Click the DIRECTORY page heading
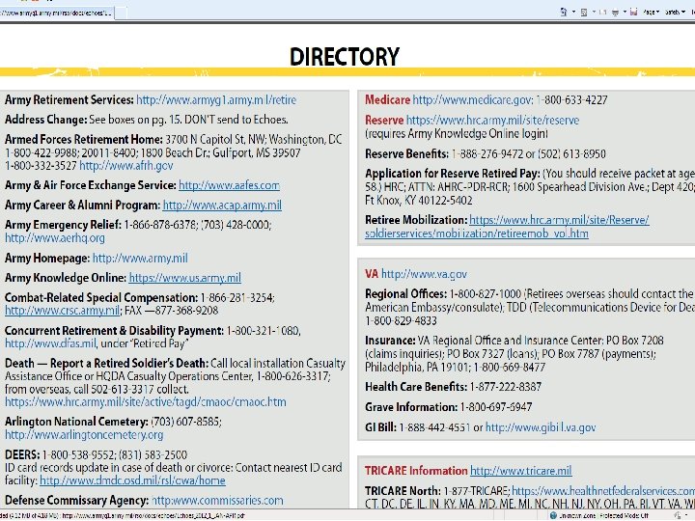The image size is (695, 521). pyautogui.click(x=345, y=56)
